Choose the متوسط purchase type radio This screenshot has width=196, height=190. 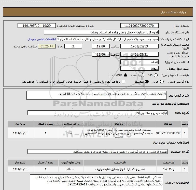point(147,82)
